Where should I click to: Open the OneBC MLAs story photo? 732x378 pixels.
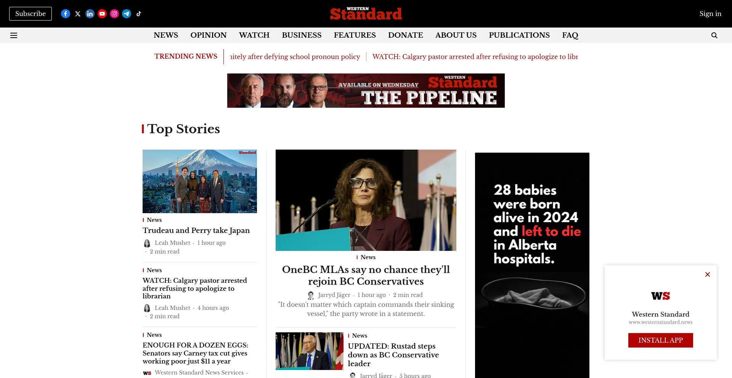366,200
